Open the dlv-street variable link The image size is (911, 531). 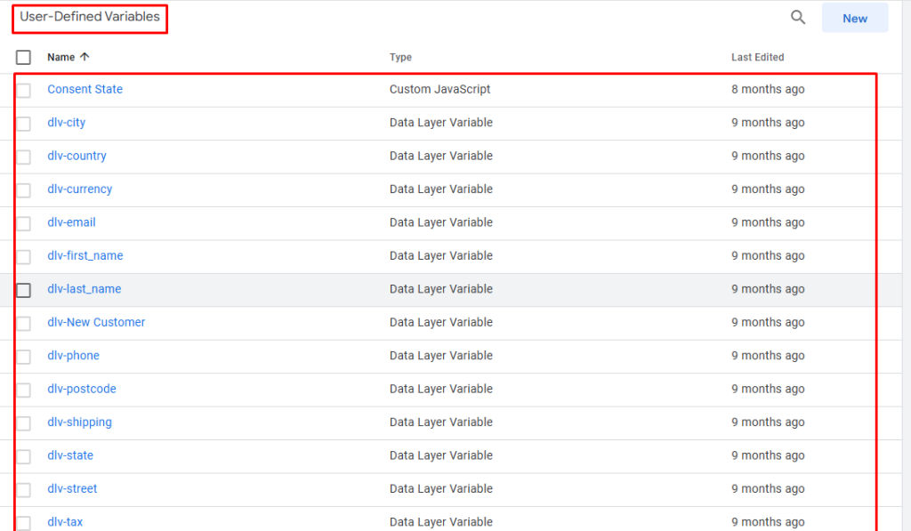click(72, 488)
